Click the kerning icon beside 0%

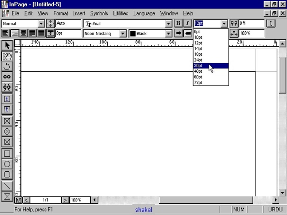(234, 23)
